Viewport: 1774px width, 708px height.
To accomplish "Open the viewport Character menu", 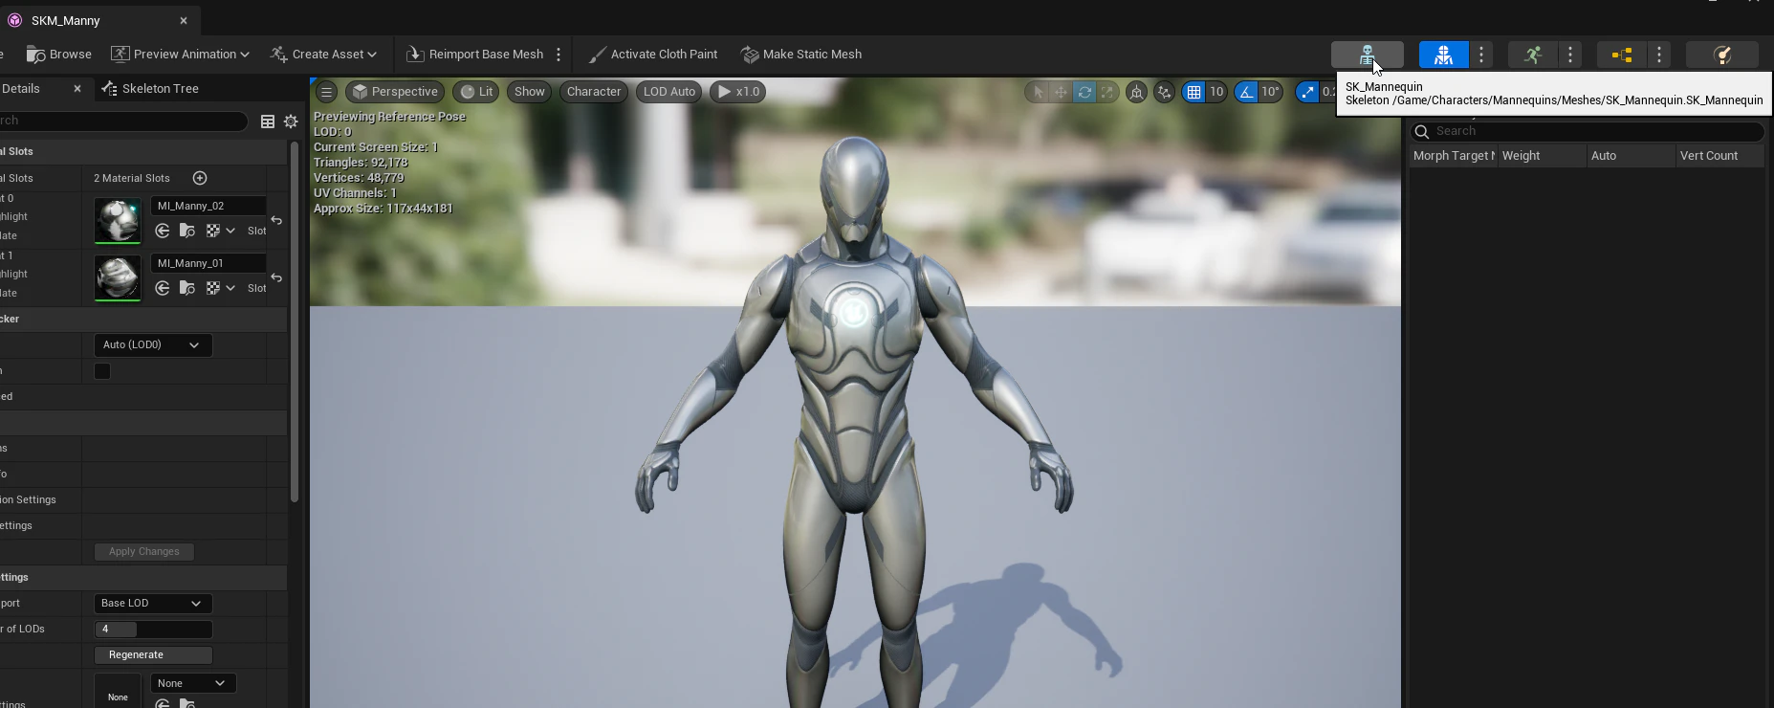I will tap(594, 92).
